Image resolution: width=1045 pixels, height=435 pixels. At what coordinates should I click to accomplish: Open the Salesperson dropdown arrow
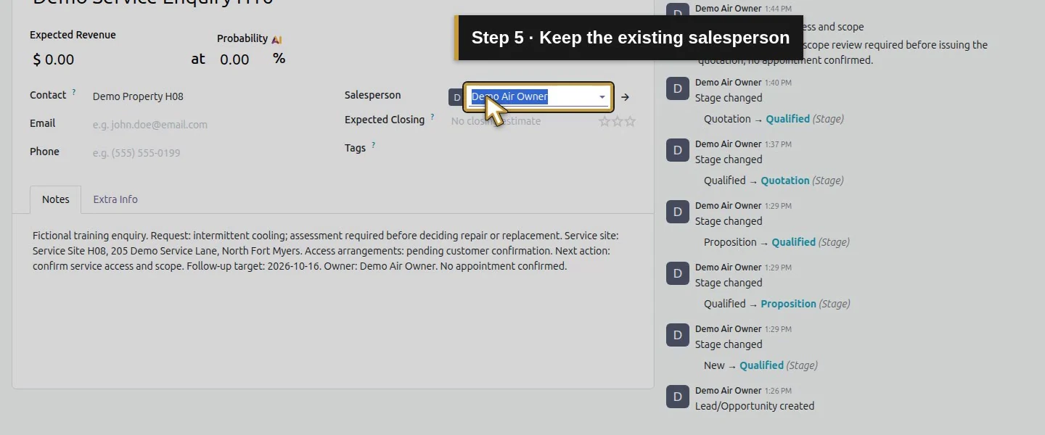[x=602, y=97]
